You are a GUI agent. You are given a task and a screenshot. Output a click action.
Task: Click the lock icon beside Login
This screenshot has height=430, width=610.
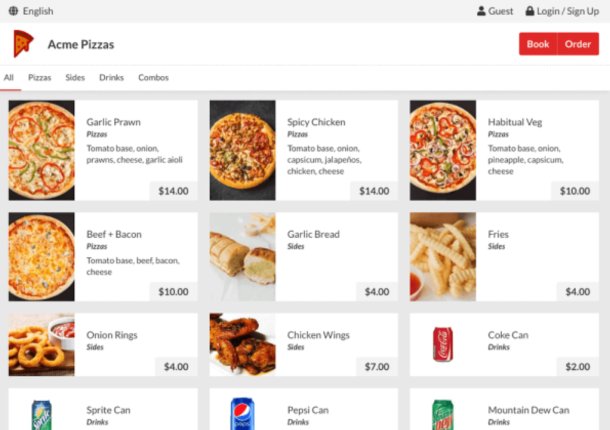click(530, 11)
